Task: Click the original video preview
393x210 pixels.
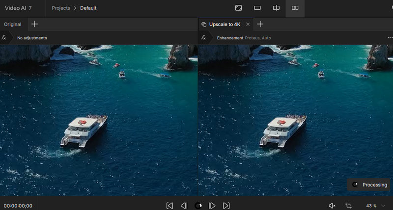Action: click(x=99, y=120)
